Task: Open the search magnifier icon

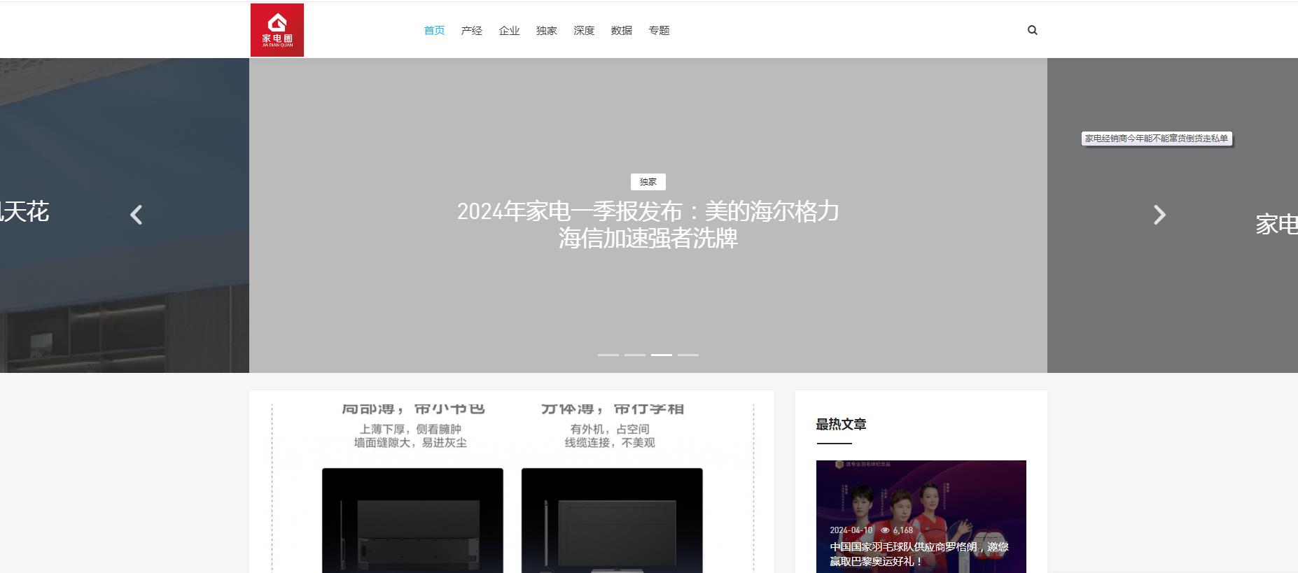Action: click(1032, 30)
